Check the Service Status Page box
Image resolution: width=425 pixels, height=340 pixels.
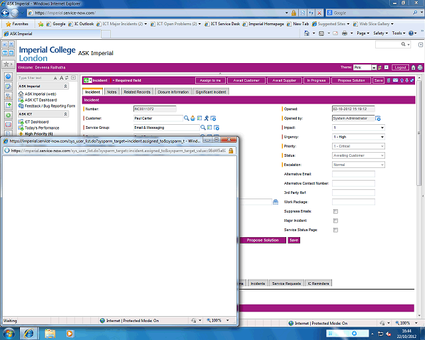click(335, 230)
